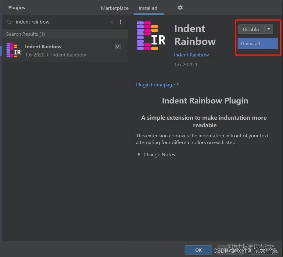Confirm with the OK button
This screenshot has height=257, width=283.
coord(198,250)
